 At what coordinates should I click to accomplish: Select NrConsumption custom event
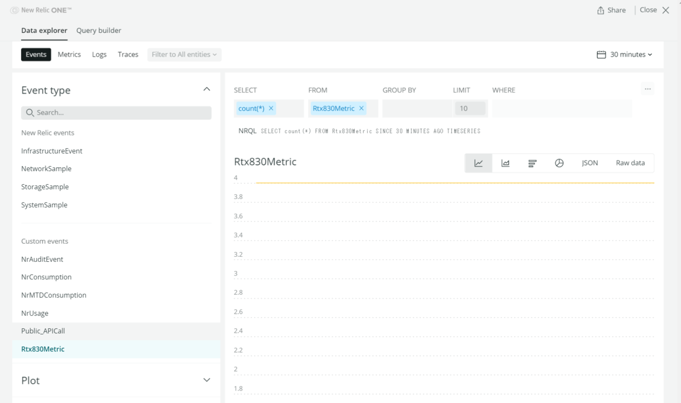[47, 277]
